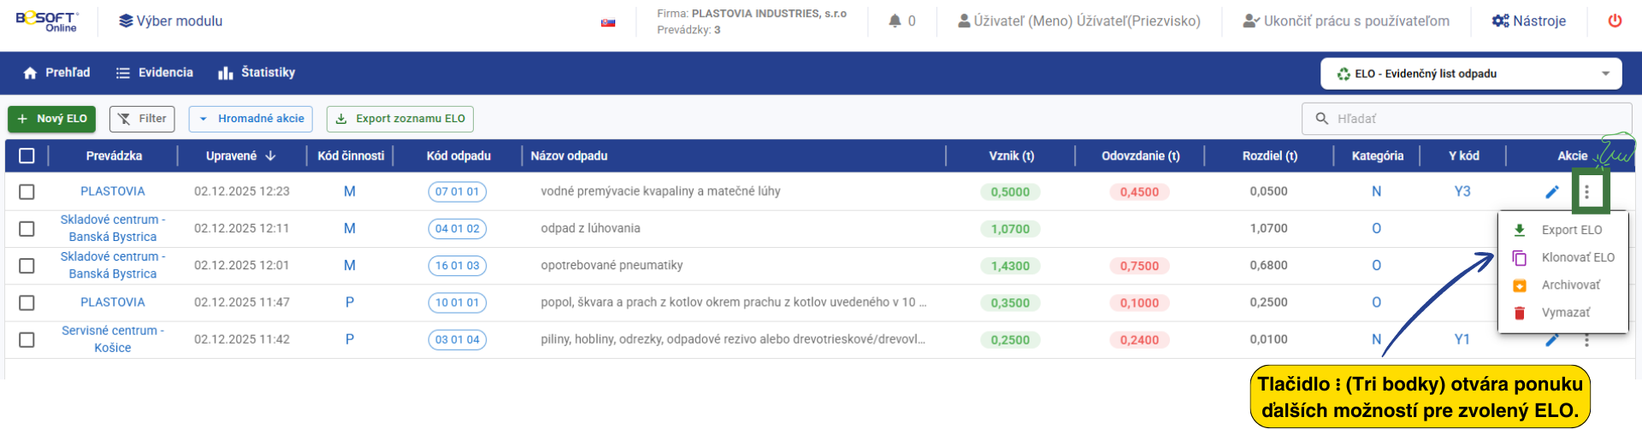Click the red power logout icon
Screen dimensions: 1642x429
pos(1615,21)
